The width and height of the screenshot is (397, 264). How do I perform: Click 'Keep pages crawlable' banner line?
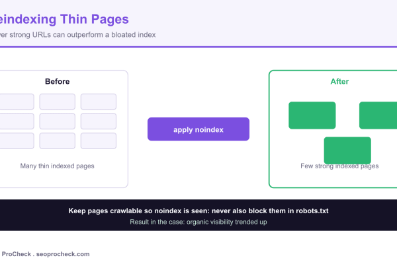[x=198, y=211]
